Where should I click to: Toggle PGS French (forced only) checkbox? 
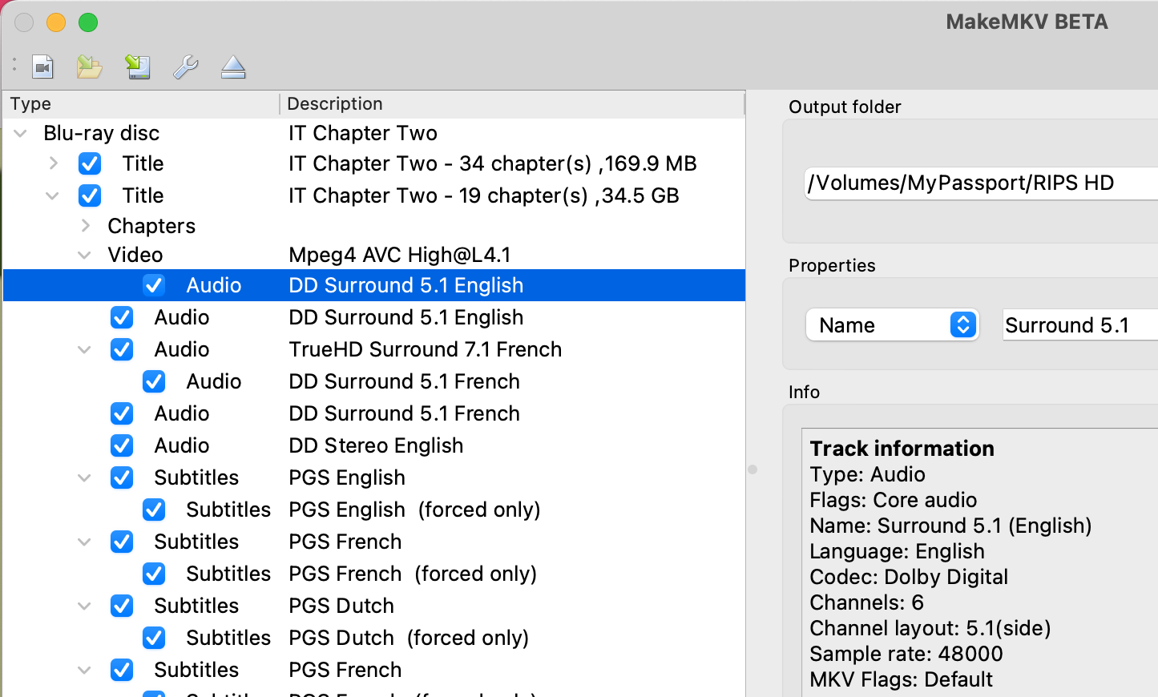(x=154, y=574)
